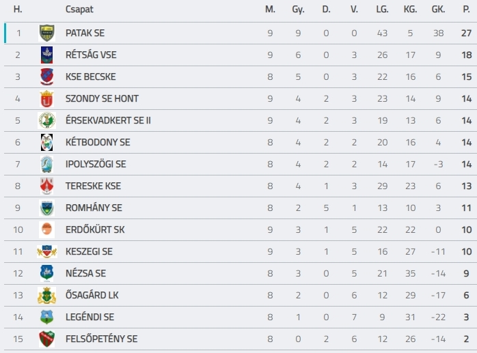The image size is (477, 353).
Task: Click the KESZEGI SE winged crest
Action: click(x=47, y=251)
